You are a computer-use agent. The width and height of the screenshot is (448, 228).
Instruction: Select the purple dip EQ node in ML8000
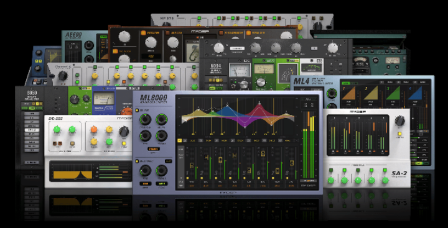(245, 127)
